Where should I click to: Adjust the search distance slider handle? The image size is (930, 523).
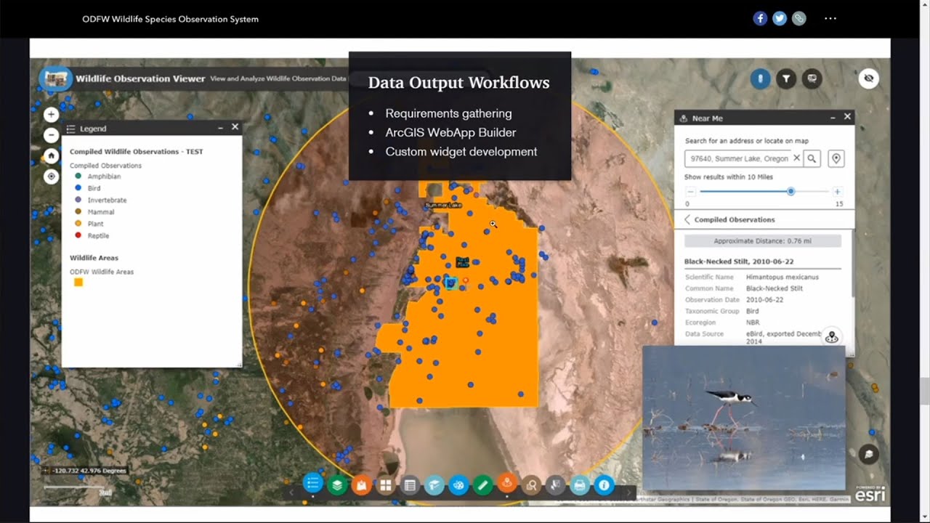[790, 192]
